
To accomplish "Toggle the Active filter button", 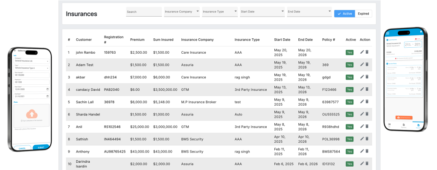I will tap(345, 14).
